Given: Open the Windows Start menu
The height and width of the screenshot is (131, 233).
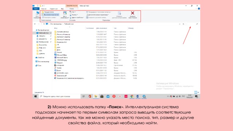Looking at the screenshot, I should 36,96.
